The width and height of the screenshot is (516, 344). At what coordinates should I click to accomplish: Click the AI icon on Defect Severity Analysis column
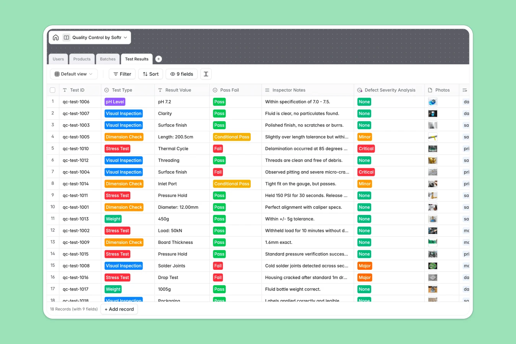[x=359, y=90]
